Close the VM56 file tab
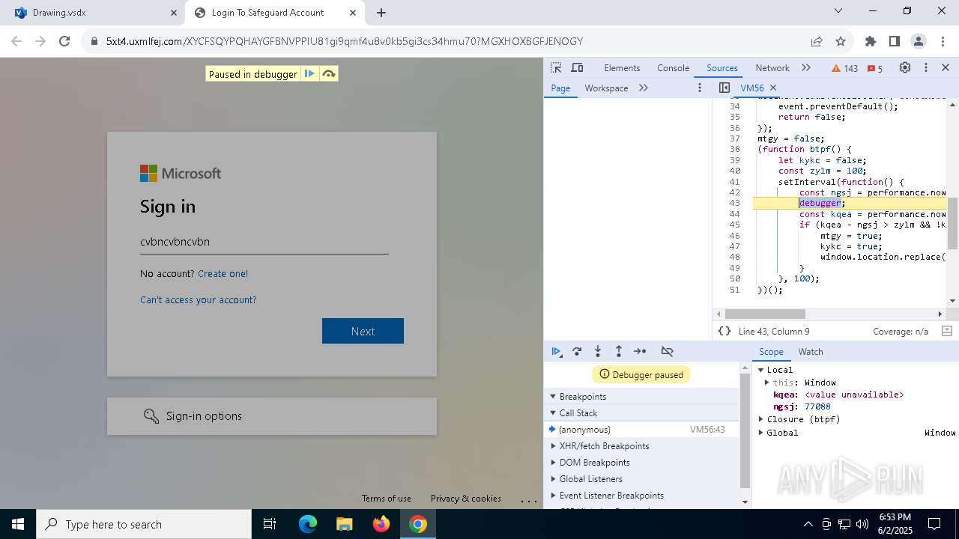The height and width of the screenshot is (539, 959). point(773,88)
